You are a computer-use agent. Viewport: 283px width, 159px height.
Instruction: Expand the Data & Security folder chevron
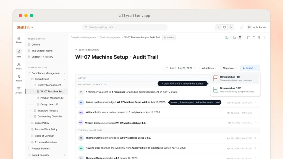65,155
